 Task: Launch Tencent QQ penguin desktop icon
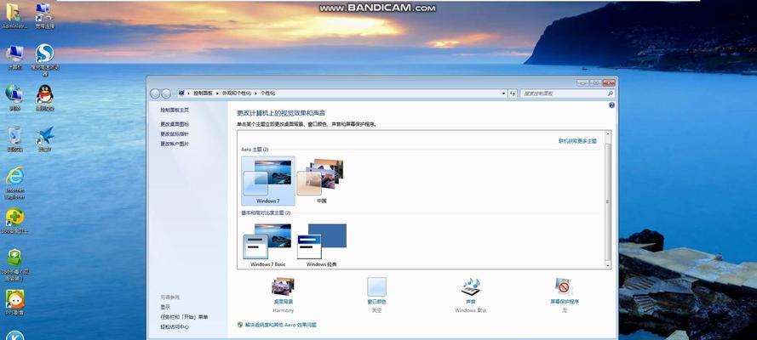(45, 98)
